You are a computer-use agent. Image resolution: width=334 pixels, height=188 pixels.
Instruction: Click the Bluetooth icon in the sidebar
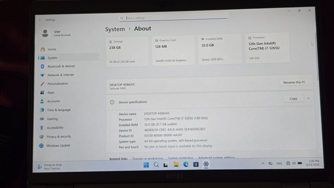click(42, 66)
